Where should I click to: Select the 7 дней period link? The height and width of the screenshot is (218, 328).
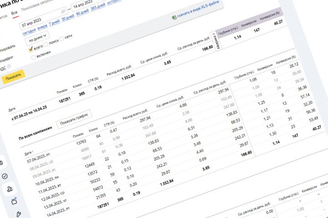point(54,23)
